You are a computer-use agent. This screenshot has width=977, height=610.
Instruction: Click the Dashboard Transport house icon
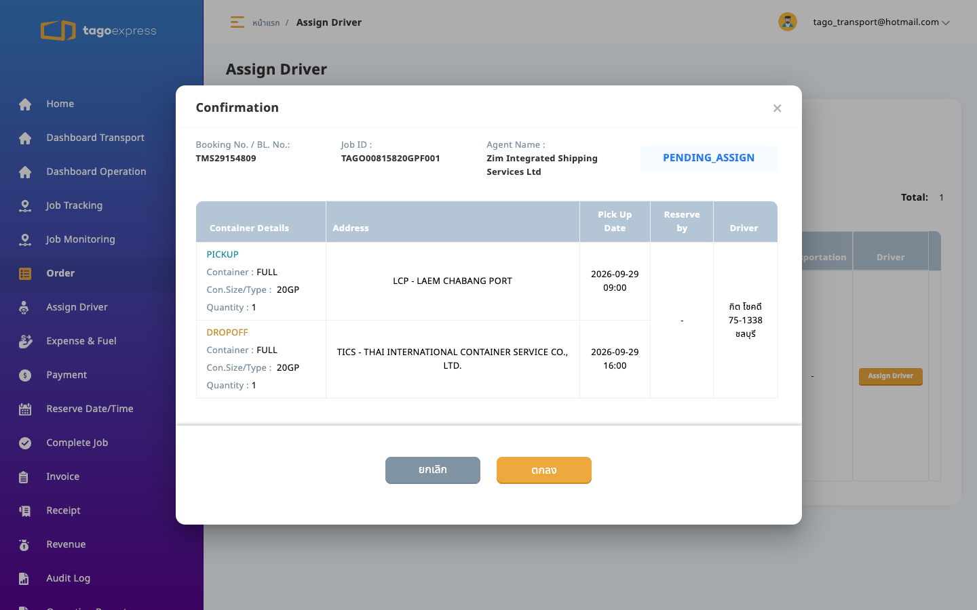click(x=25, y=138)
